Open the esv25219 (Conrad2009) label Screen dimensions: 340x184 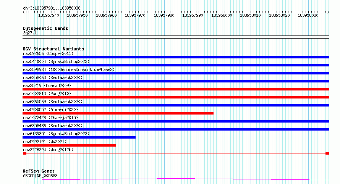point(47,86)
